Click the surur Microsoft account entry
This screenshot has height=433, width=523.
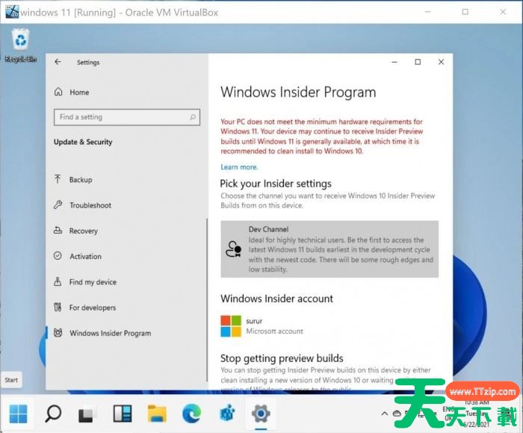click(261, 326)
